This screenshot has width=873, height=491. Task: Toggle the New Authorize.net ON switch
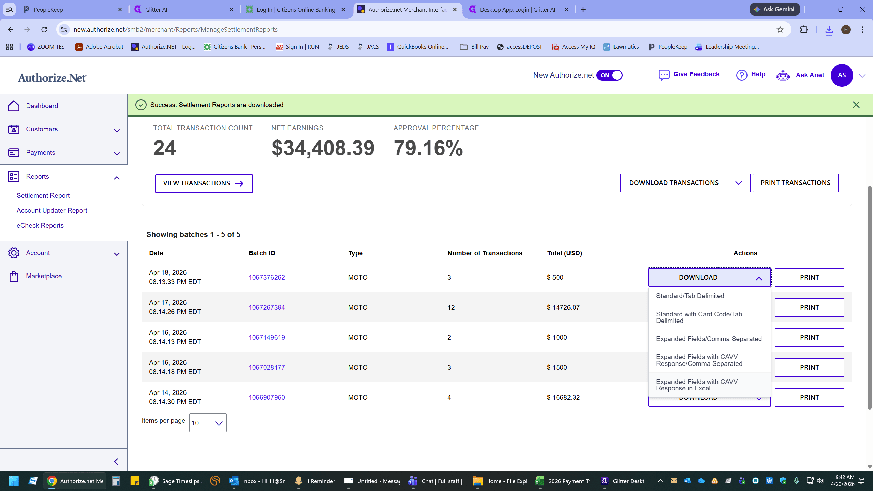click(609, 75)
